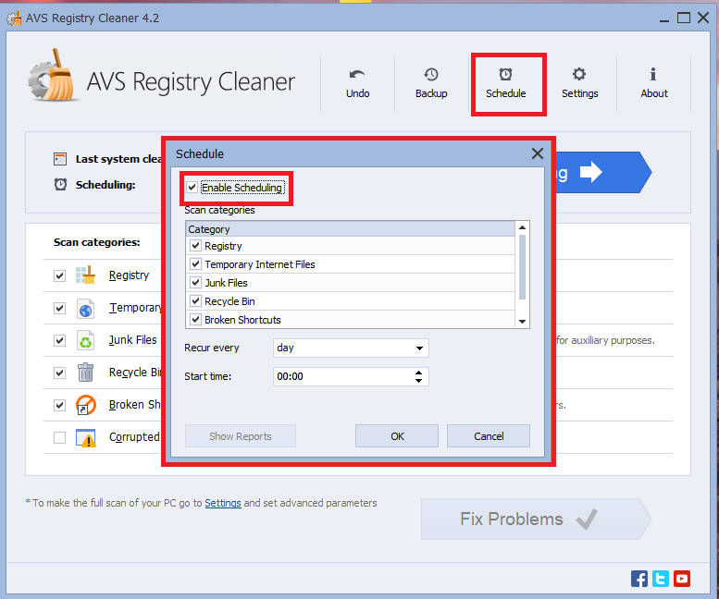Viewport: 719px width, 599px height.
Task: Uncheck Broken Shortcuts in Schedule dialog list
Action: [x=196, y=319]
